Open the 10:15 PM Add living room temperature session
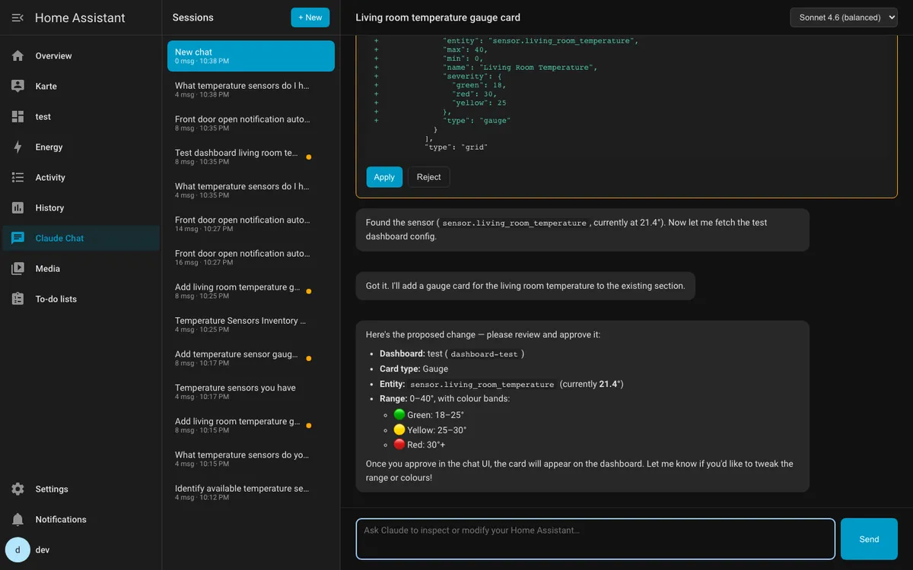913x570 pixels. click(251, 425)
